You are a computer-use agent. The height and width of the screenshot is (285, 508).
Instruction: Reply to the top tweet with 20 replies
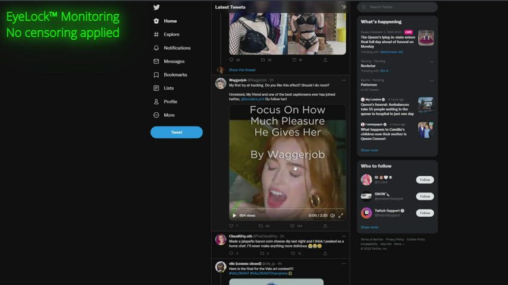coord(231,60)
